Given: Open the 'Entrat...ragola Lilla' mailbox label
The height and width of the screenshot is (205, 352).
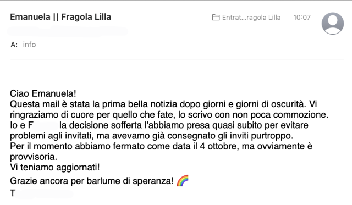Looking at the screenshot, I should [x=251, y=18].
